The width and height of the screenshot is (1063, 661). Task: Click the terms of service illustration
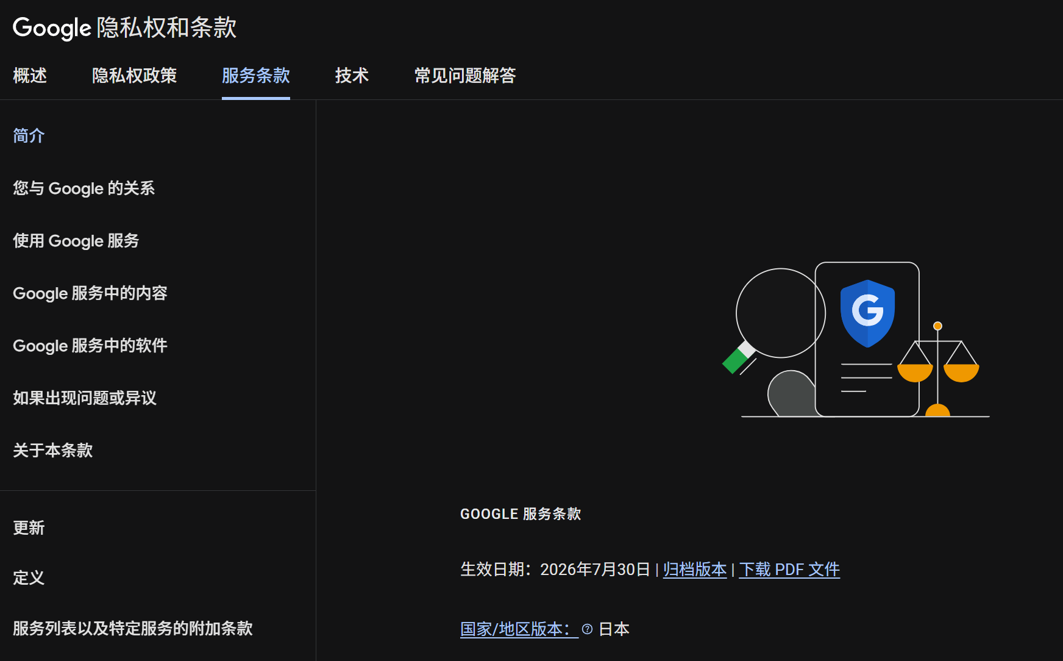855,340
